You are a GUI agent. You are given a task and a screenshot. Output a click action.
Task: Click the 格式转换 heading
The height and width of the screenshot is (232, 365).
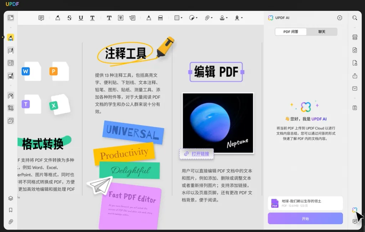point(43,143)
